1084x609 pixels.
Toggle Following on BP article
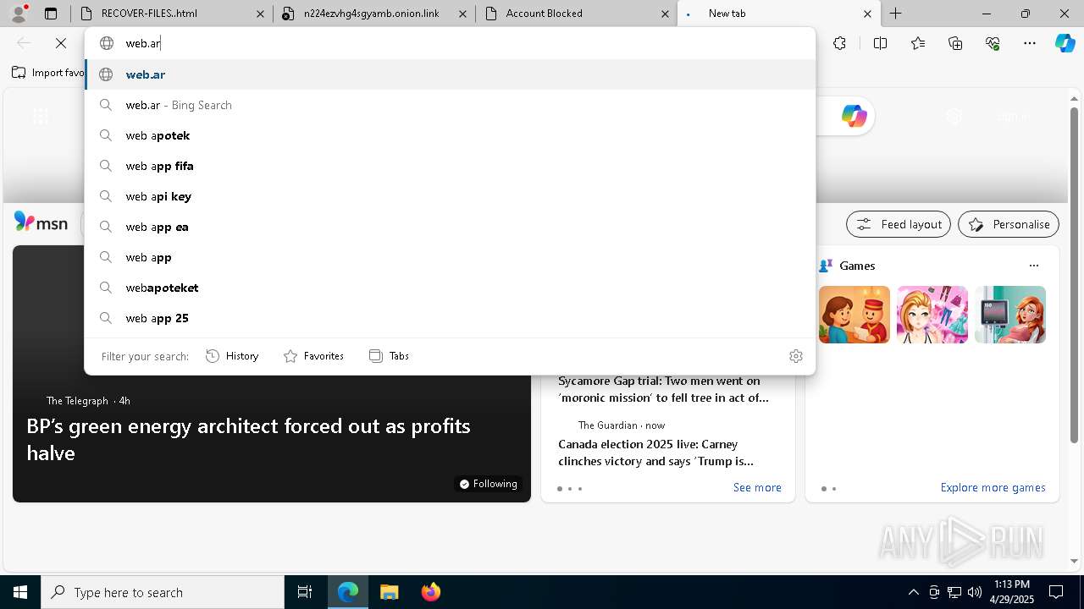(488, 484)
